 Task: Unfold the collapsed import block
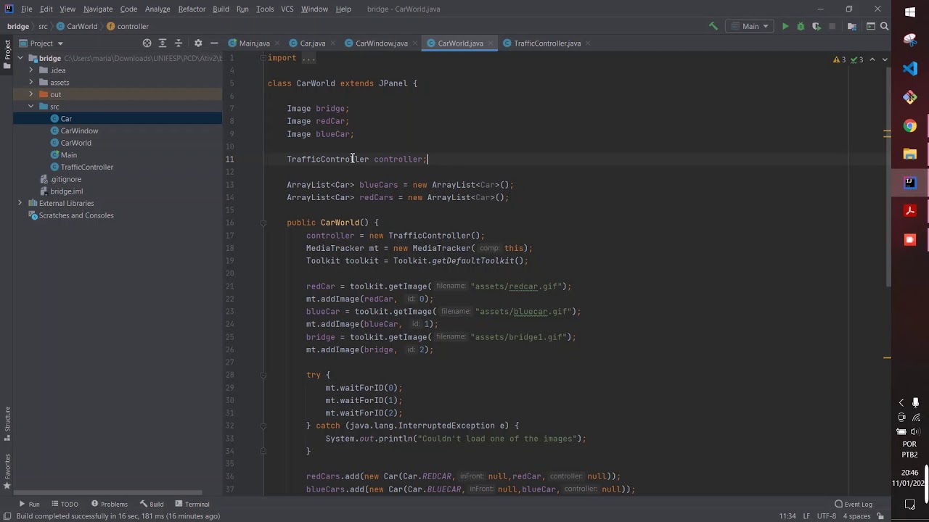click(x=308, y=58)
